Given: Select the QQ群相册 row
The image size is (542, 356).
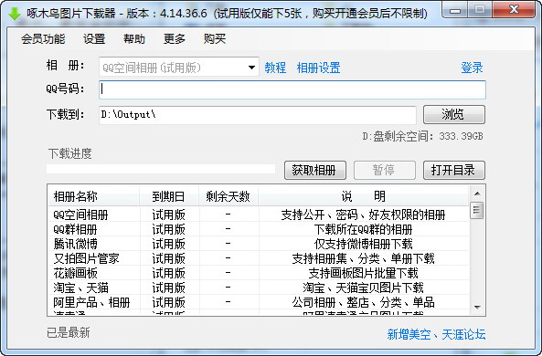Looking at the screenshot, I should (259, 229).
